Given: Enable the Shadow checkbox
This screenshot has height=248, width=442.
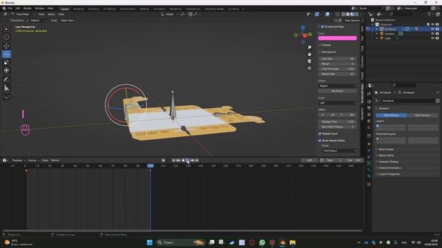Looking at the screenshot, I should (320, 45).
